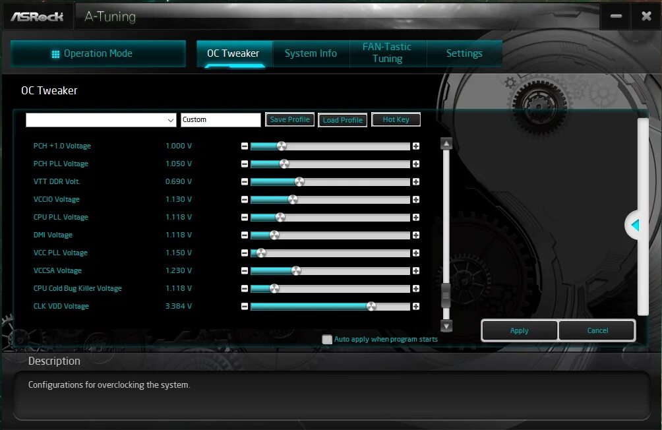Image resolution: width=662 pixels, height=430 pixels.
Task: Decrease PCH +1.0 Voltage with minus icon
Action: (x=245, y=146)
